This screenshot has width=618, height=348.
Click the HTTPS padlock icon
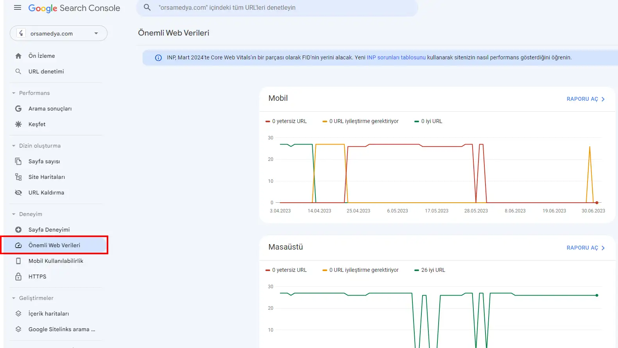[18, 277]
